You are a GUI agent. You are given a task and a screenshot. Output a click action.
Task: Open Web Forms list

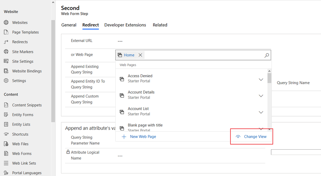coord(22,153)
